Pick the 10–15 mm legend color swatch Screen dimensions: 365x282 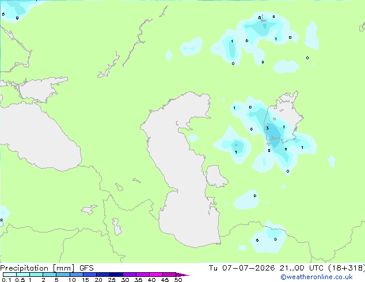coord(76,275)
